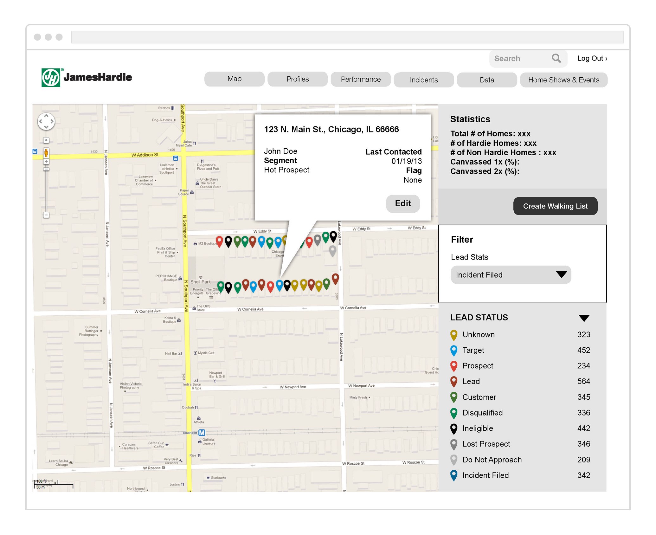The image size is (656, 535).
Task: Click the Ineligible lead status label
Action: 478,429
